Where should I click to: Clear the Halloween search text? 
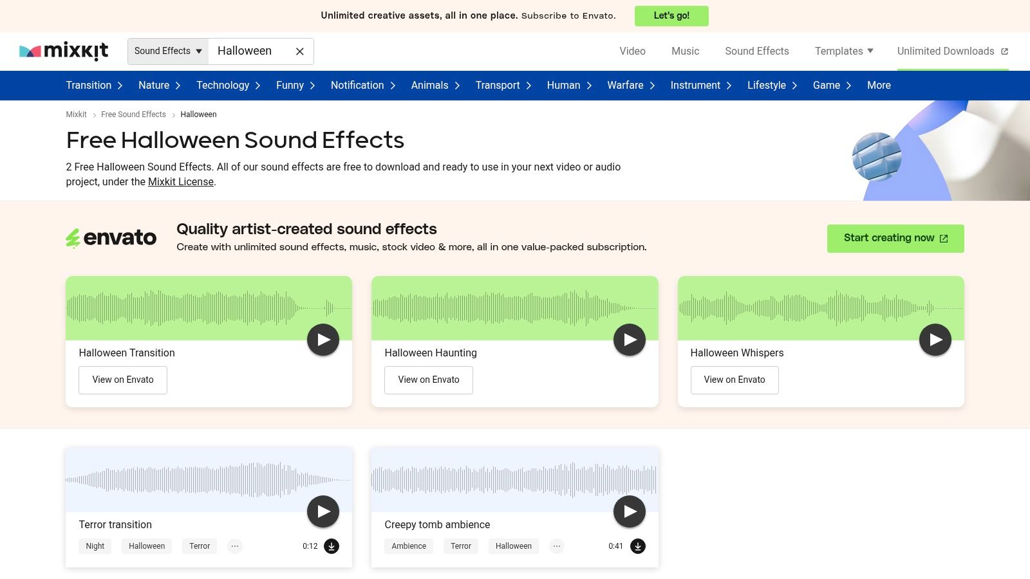tap(299, 51)
